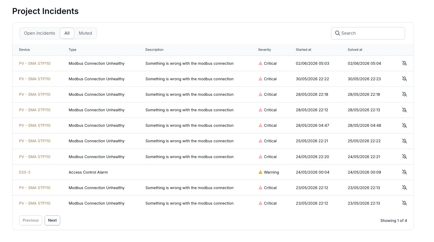Focus the Search input field
Image resolution: width=434 pixels, height=242 pixels.
coord(368,33)
